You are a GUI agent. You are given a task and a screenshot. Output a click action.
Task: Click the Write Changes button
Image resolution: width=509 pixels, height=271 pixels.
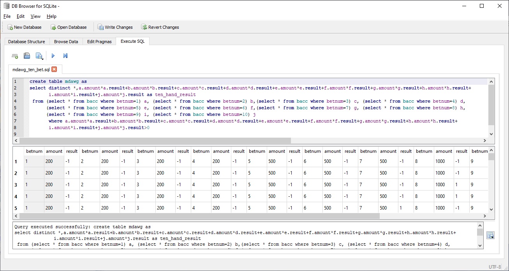(115, 27)
